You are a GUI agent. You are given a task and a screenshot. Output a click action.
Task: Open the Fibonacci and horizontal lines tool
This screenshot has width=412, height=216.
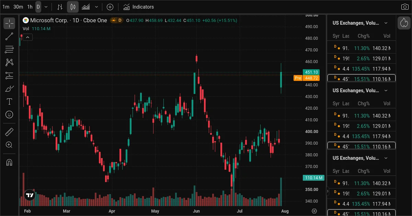9,49
